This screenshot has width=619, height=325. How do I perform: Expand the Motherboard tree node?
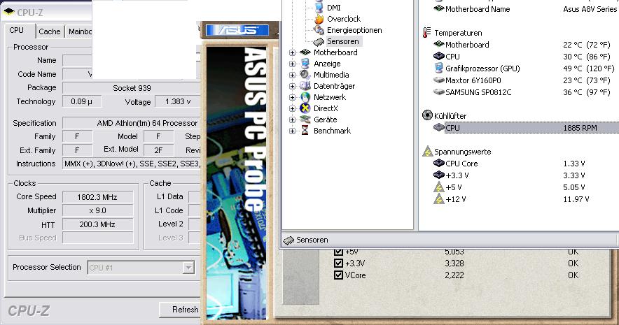[x=292, y=52]
